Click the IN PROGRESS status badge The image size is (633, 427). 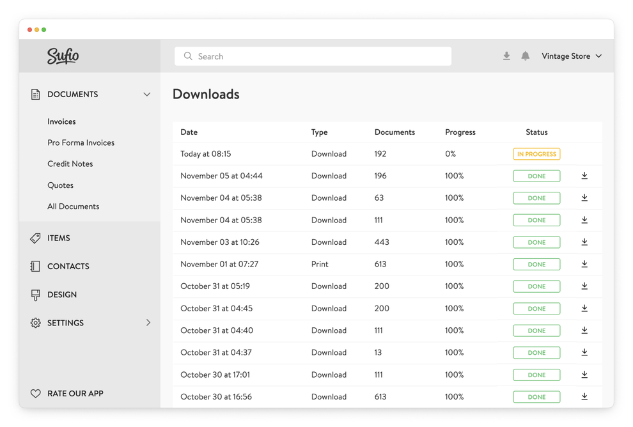pos(536,153)
